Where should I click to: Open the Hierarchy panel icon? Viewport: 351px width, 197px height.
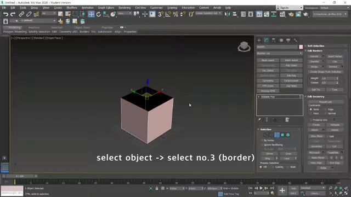[274, 40]
